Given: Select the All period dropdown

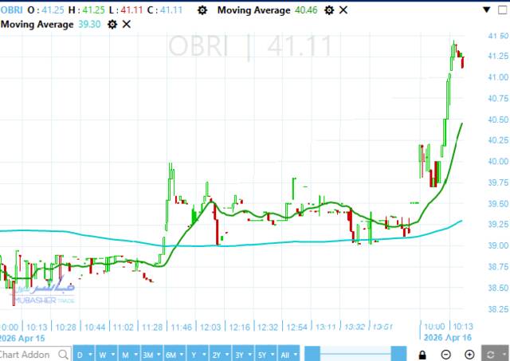Looking at the screenshot, I should point(288,354).
